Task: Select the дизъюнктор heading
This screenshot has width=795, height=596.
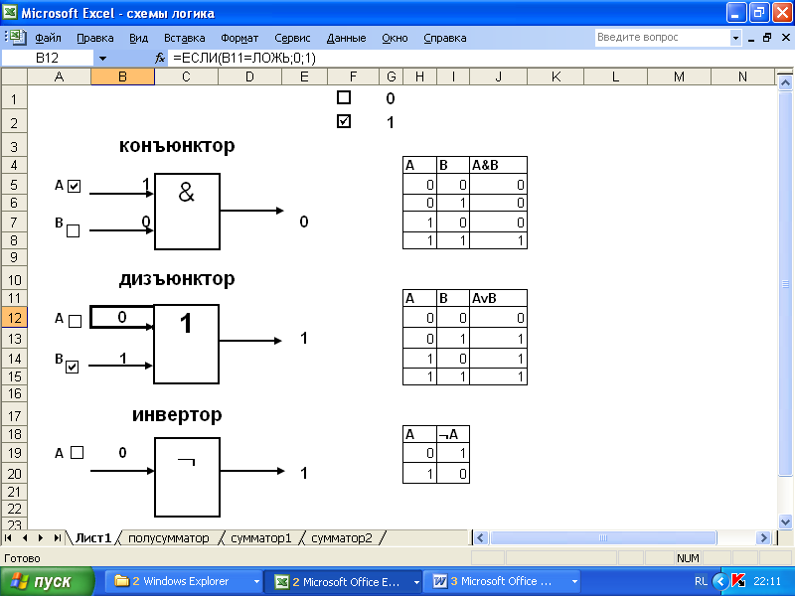Action: point(177,279)
